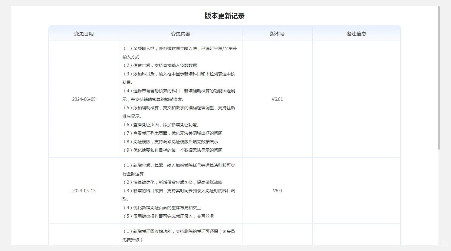
Task: Click the line "（2）借贷金额，支持直接输入负数数据"
Action: [160, 65]
